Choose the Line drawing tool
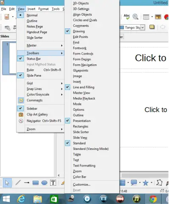The height and width of the screenshot is (204, 169). coord(18,183)
